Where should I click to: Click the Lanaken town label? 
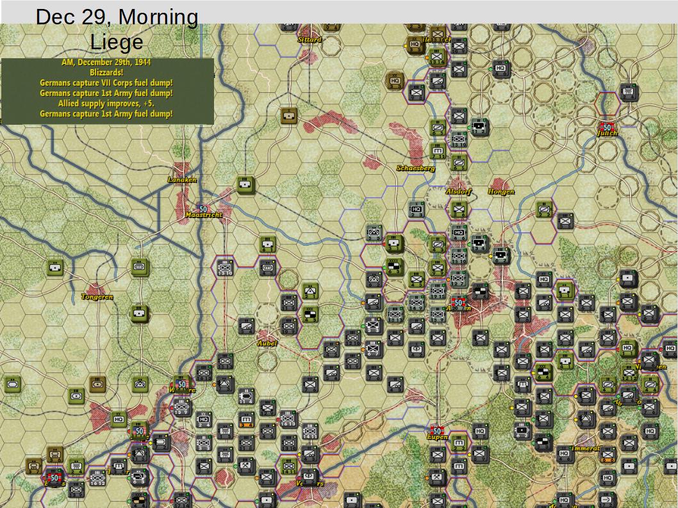coord(182,180)
